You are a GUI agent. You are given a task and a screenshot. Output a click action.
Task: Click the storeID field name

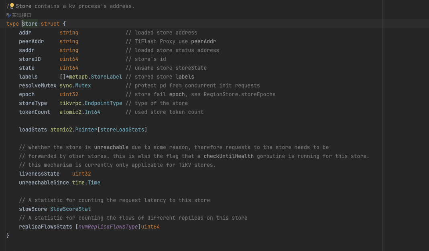[x=30, y=59]
